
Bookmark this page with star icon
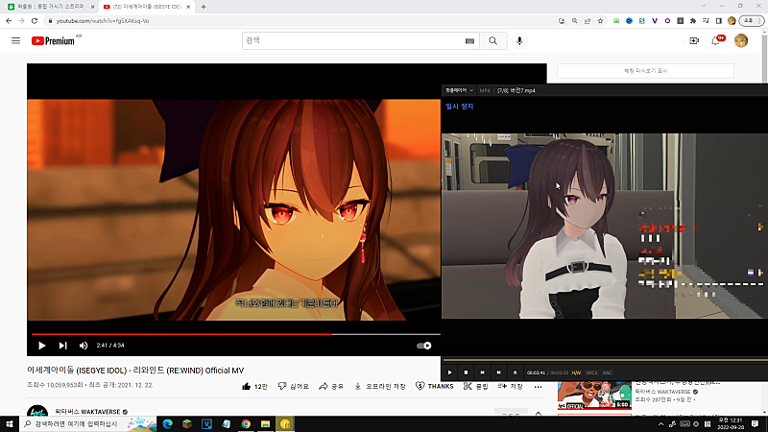tap(600, 21)
